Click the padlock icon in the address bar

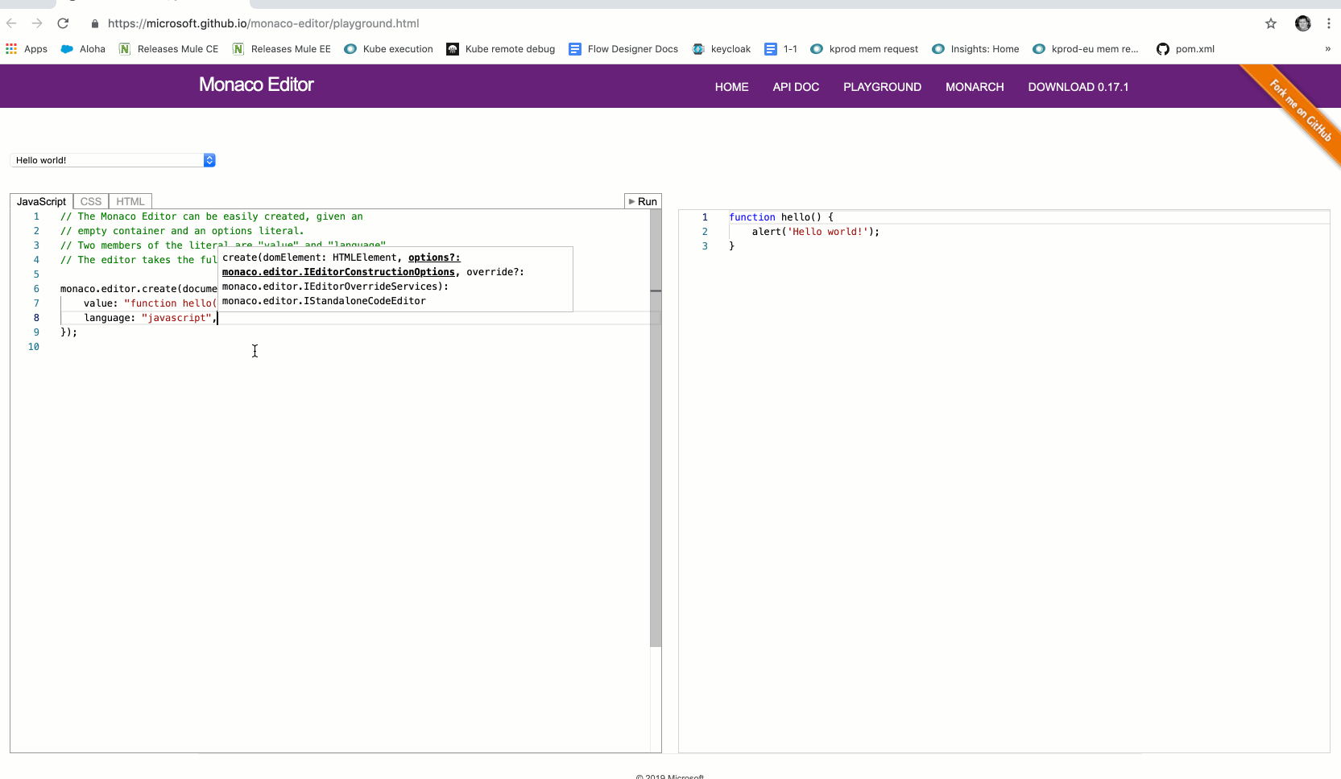click(94, 23)
